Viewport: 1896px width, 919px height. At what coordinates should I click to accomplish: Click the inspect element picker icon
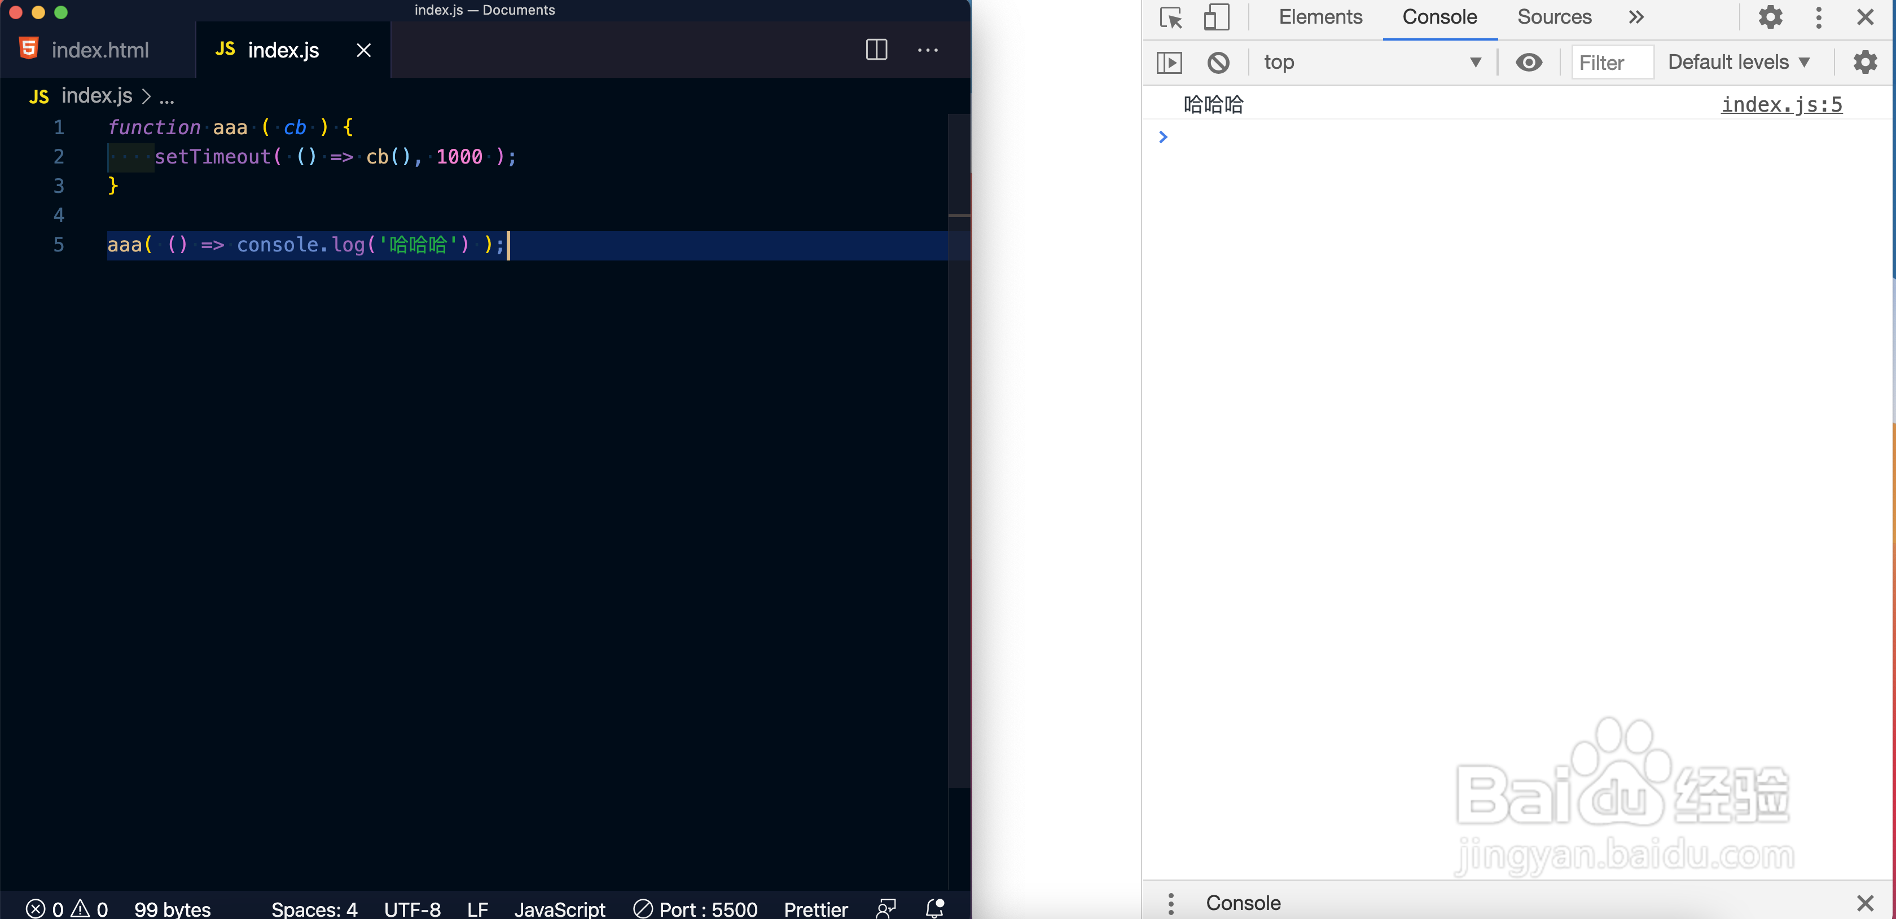point(1170,17)
